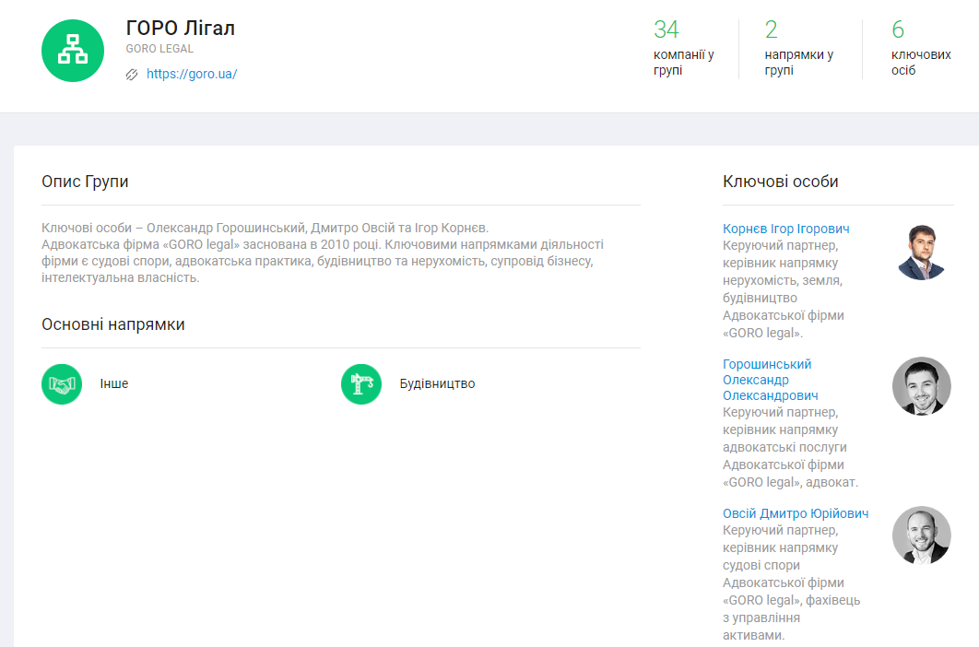
Task: View the 34 компанії у групі counter
Action: pyautogui.click(x=683, y=48)
